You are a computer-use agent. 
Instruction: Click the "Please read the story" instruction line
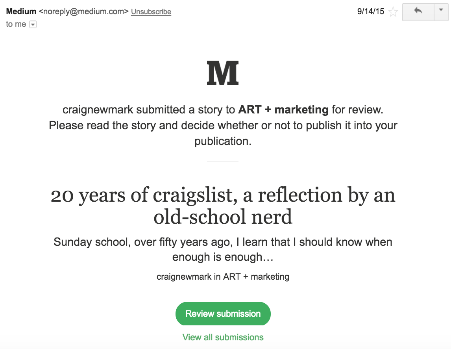[223, 126]
